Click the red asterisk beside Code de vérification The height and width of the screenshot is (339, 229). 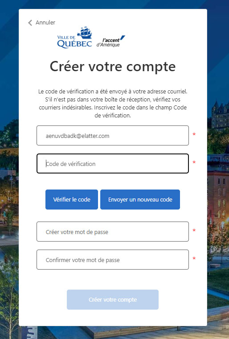pyautogui.click(x=194, y=162)
